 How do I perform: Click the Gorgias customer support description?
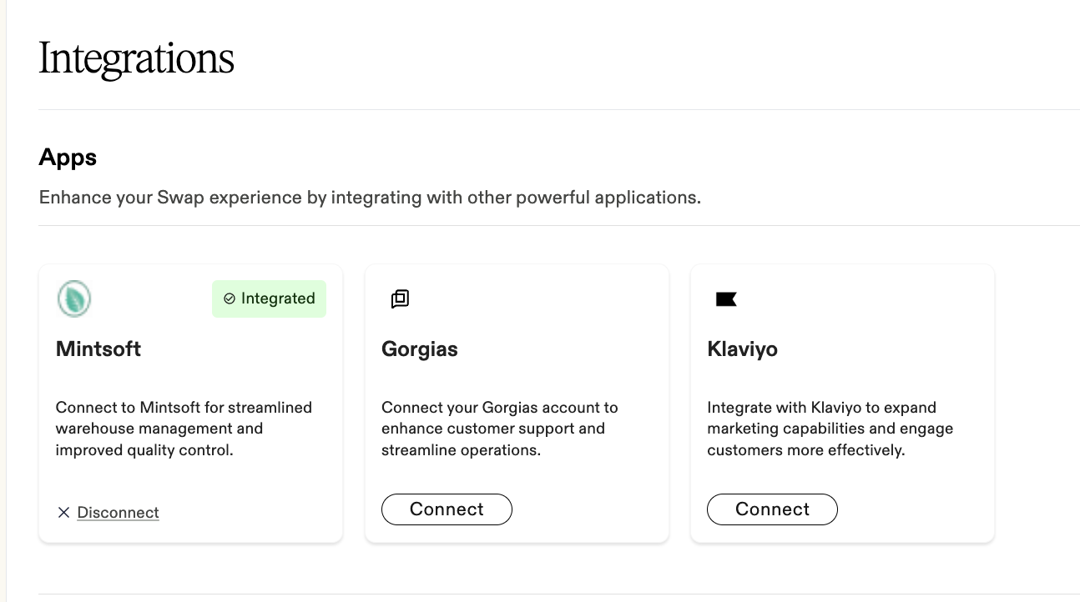[x=500, y=429]
